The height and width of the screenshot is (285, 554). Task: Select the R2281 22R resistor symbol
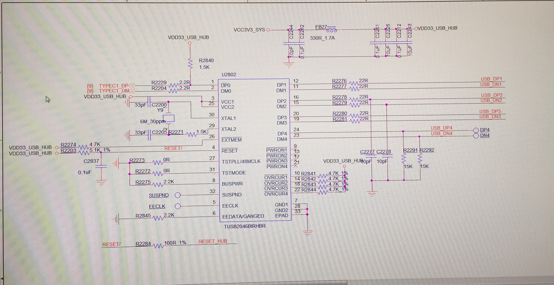tap(354, 121)
